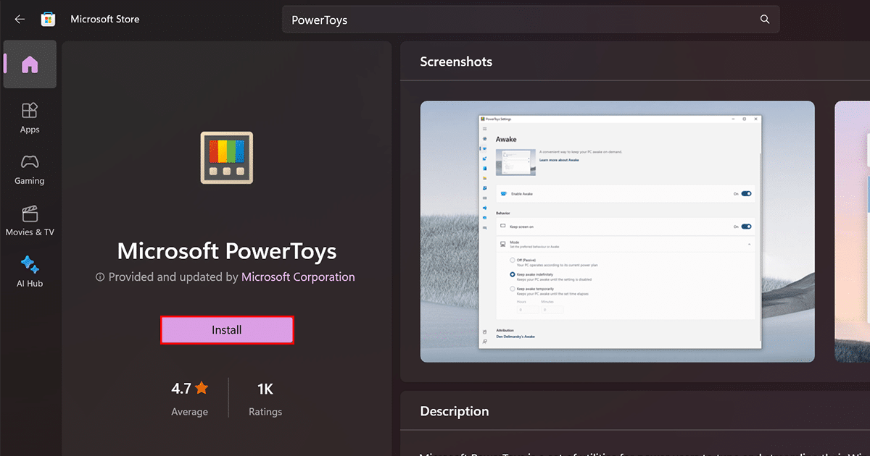870x456 pixels.
Task: Toggle the Enable Awake switch in the screenshot
Action: point(746,194)
